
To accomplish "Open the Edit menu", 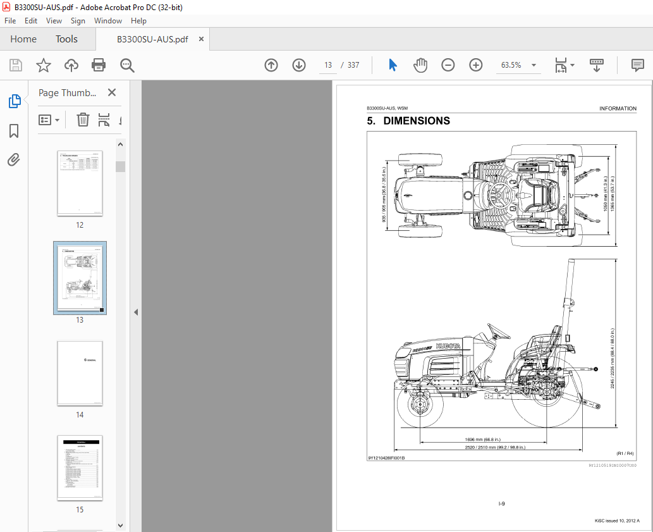I will pyautogui.click(x=31, y=21).
